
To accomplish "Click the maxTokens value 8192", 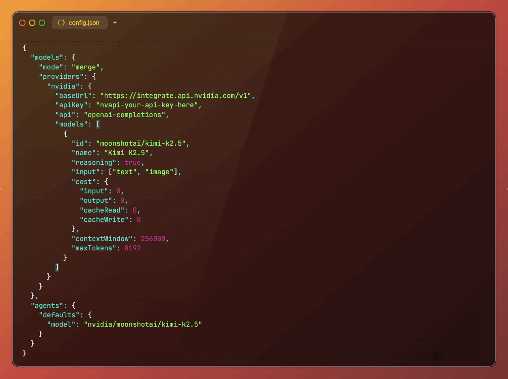I will click(x=132, y=248).
